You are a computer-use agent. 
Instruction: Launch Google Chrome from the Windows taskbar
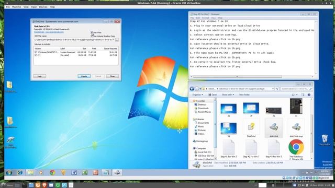pos(52,172)
